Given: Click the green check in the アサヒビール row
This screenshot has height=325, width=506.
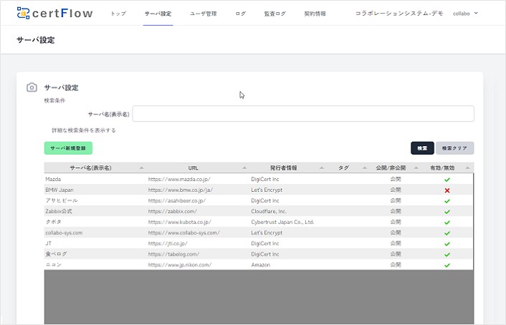Looking at the screenshot, I should (447, 201).
